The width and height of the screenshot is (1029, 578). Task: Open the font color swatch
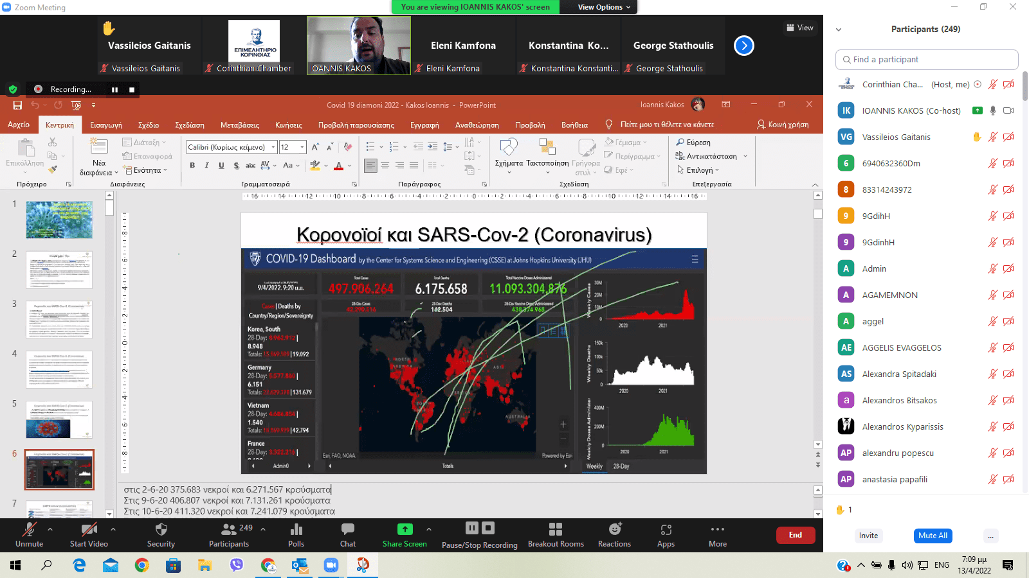click(339, 166)
